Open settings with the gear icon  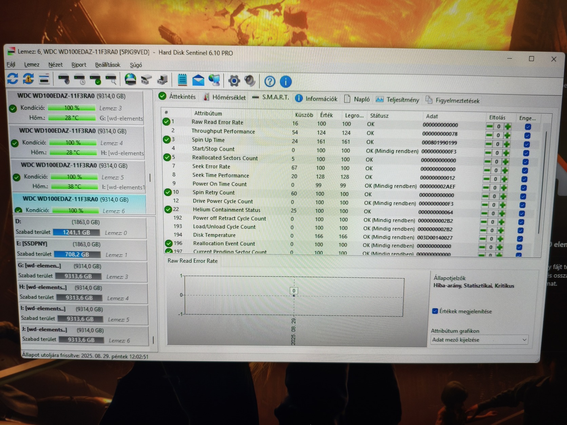pyautogui.click(x=234, y=81)
